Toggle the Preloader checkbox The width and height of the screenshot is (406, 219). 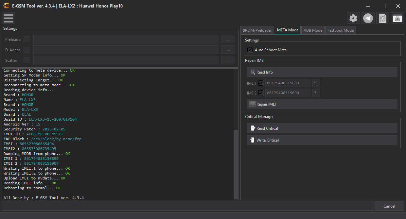pyautogui.click(x=26, y=39)
